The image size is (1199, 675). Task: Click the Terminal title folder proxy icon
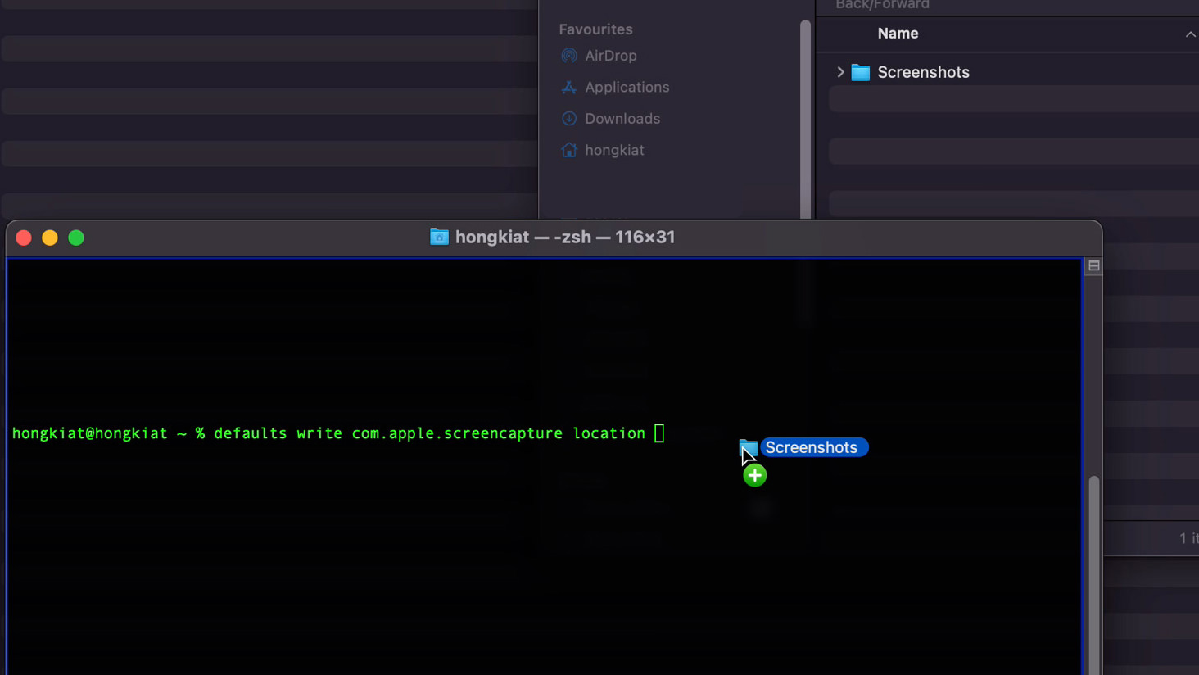click(439, 237)
